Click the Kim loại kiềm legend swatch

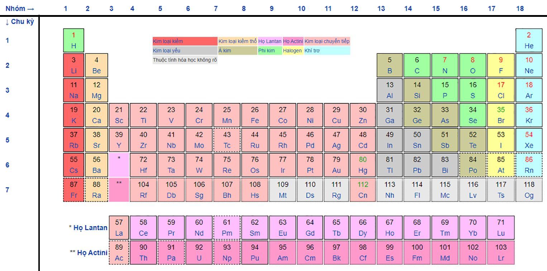(x=185, y=41)
